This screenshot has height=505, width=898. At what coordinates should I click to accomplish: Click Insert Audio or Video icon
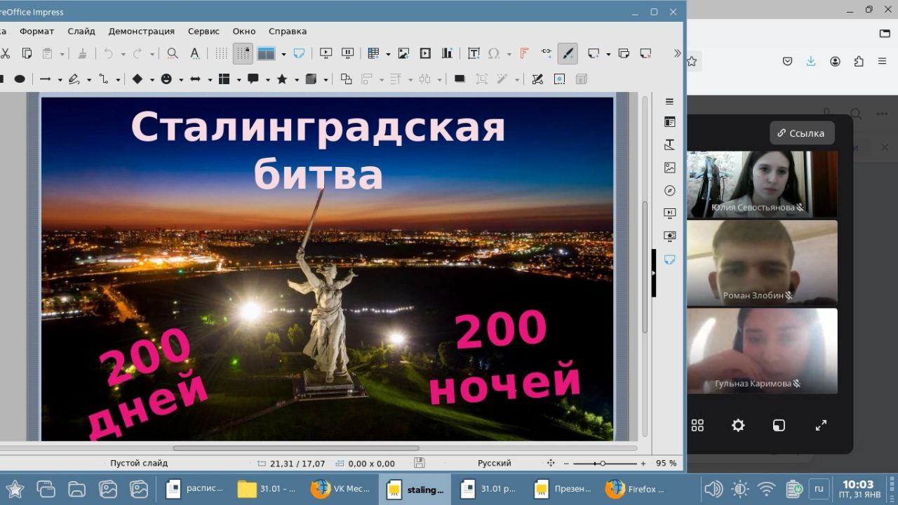pos(425,53)
